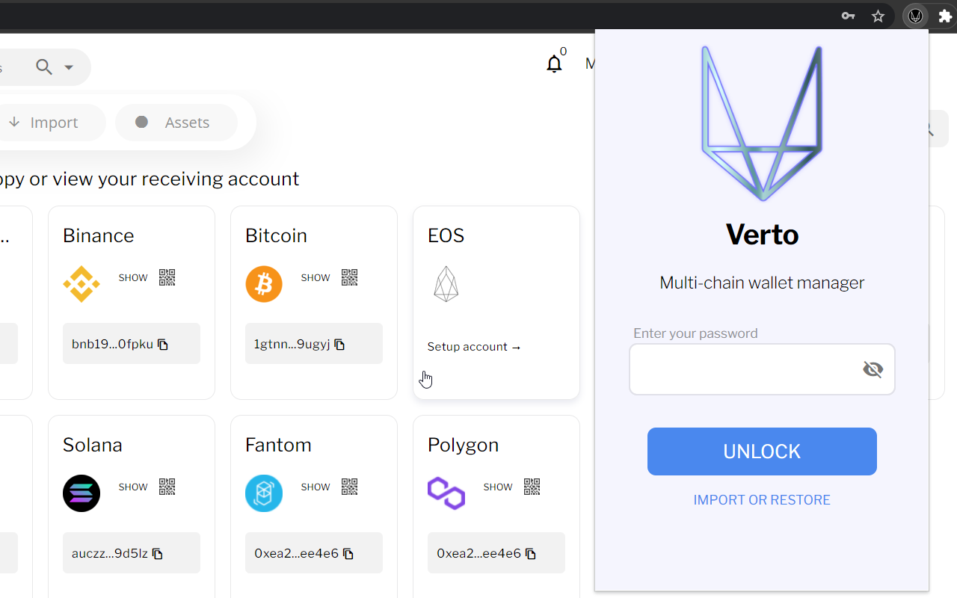The width and height of the screenshot is (957, 598).
Task: Show the Binance QR code
Action: [167, 277]
